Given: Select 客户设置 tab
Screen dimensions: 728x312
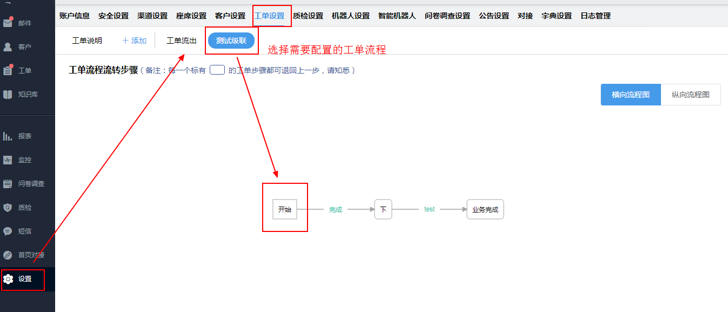Looking at the screenshot, I should pyautogui.click(x=230, y=16).
